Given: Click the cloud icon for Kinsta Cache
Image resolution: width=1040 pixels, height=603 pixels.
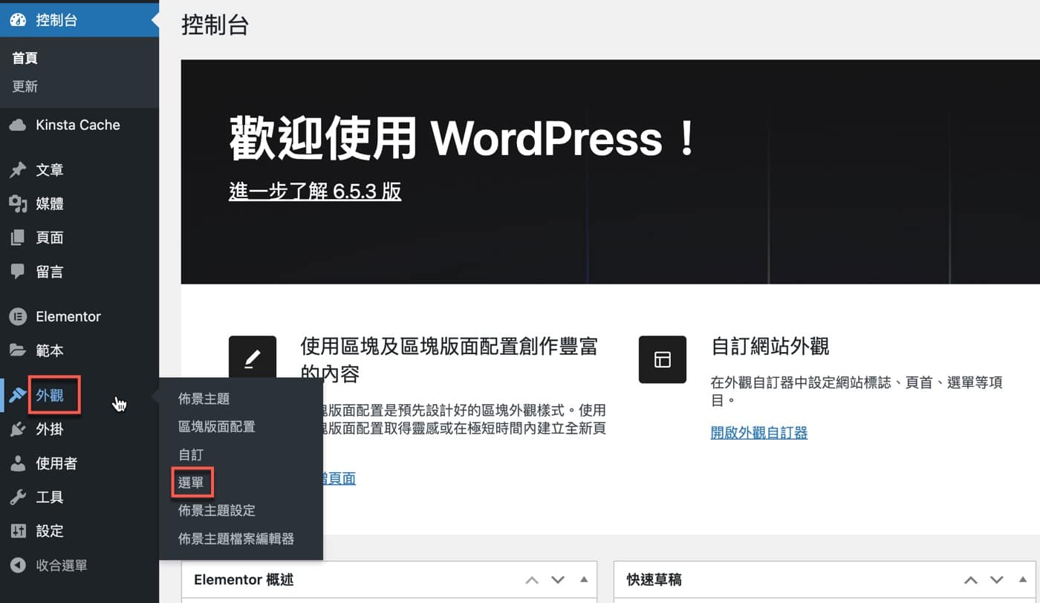Looking at the screenshot, I should 18,125.
